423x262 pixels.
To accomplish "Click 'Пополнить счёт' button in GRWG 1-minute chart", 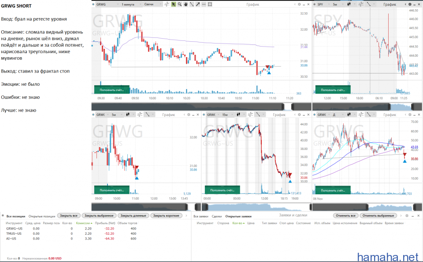I will point(111,90).
